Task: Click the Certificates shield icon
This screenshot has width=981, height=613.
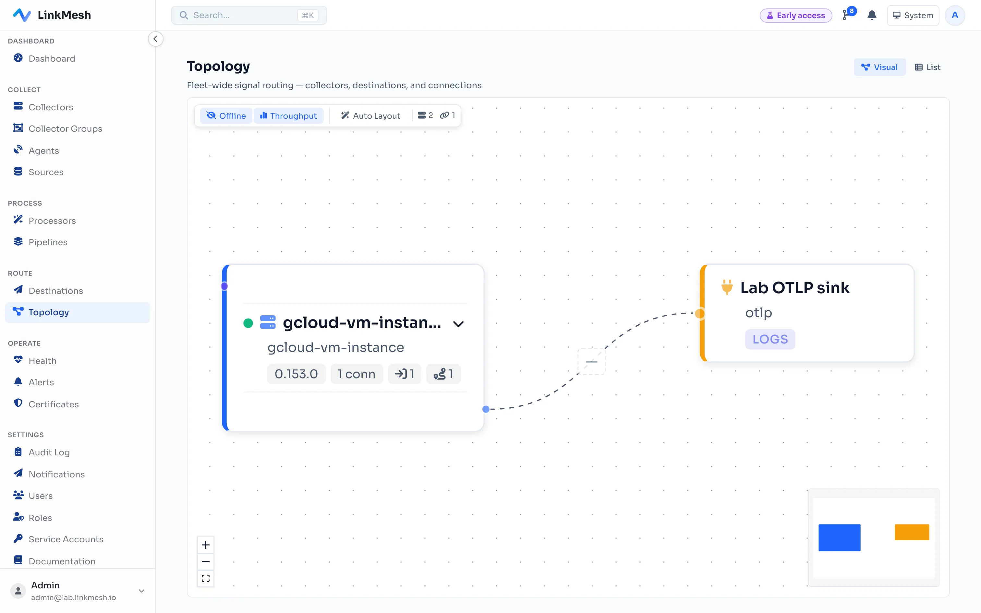Action: (x=18, y=403)
